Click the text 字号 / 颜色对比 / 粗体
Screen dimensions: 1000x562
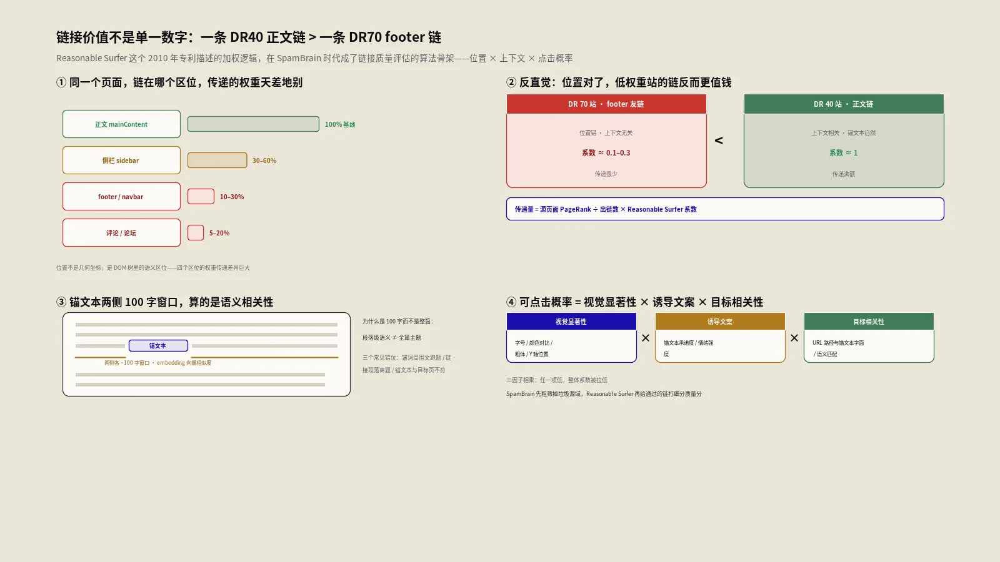click(x=534, y=348)
